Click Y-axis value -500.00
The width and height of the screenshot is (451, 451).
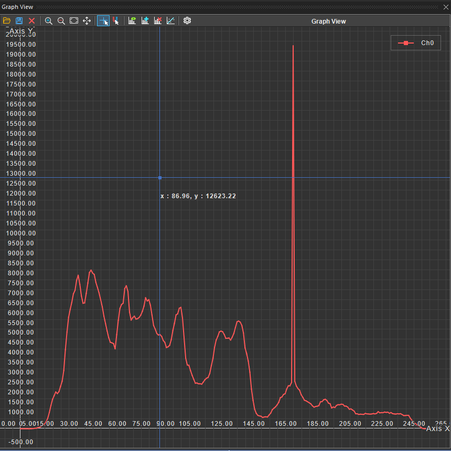tap(20, 442)
